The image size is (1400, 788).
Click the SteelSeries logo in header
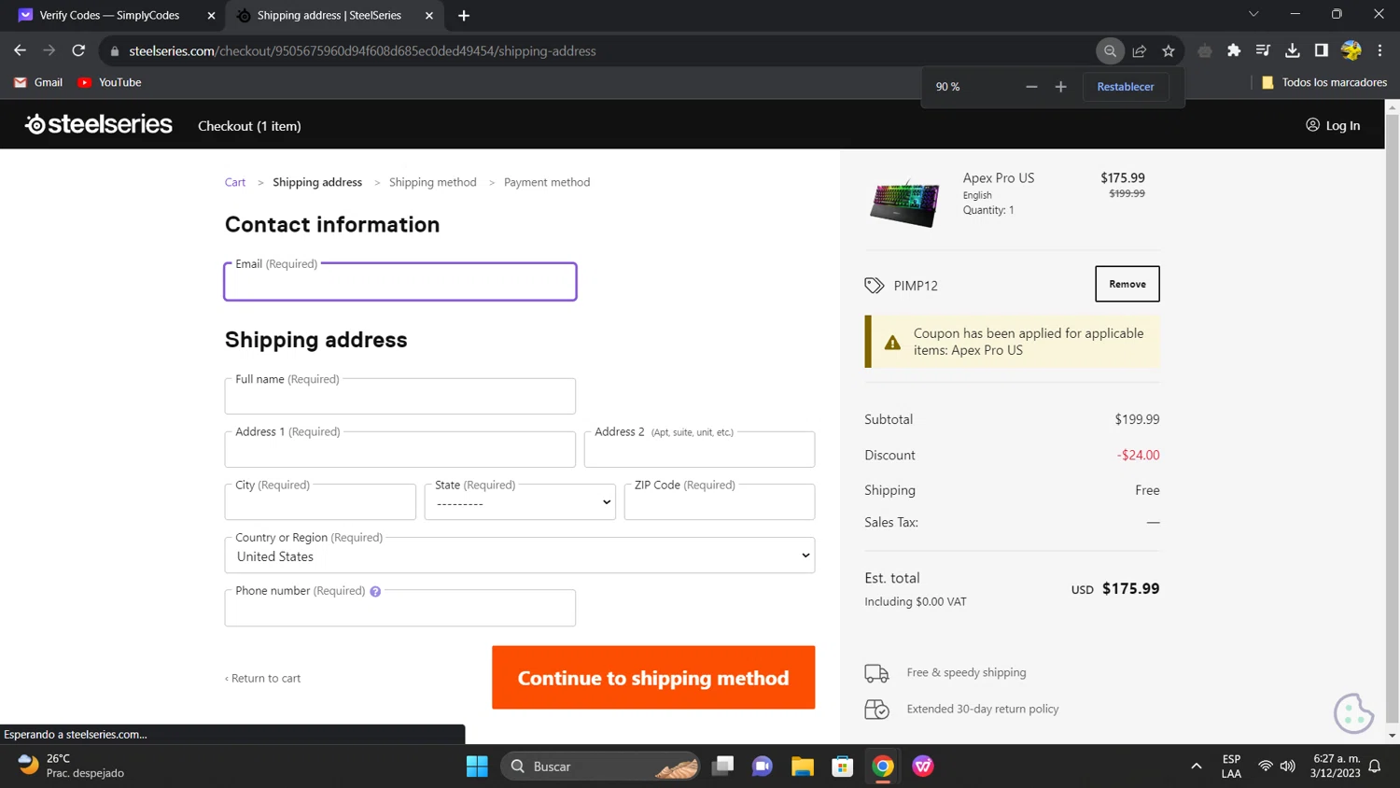click(99, 124)
